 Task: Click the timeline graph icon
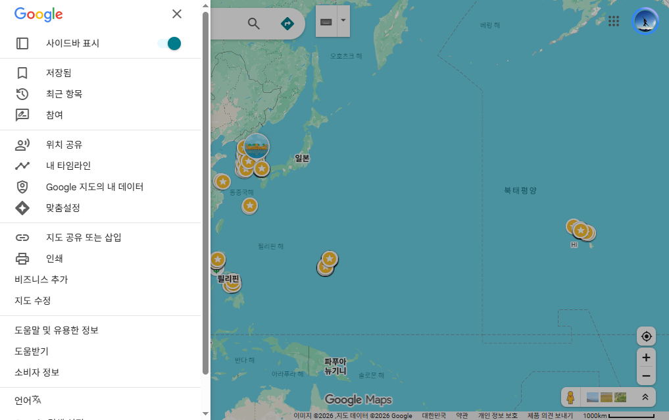pos(22,166)
